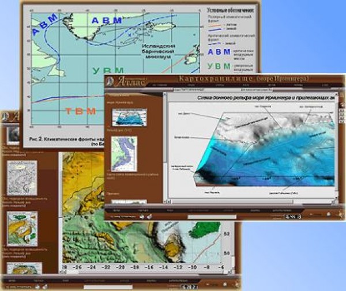This screenshot has width=346, height=291.
Task: Click print icon in back window bottom bar
Action: (x=37, y=287)
